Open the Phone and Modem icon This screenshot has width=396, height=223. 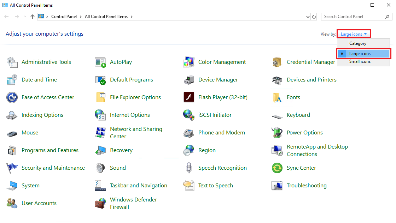coord(189,133)
